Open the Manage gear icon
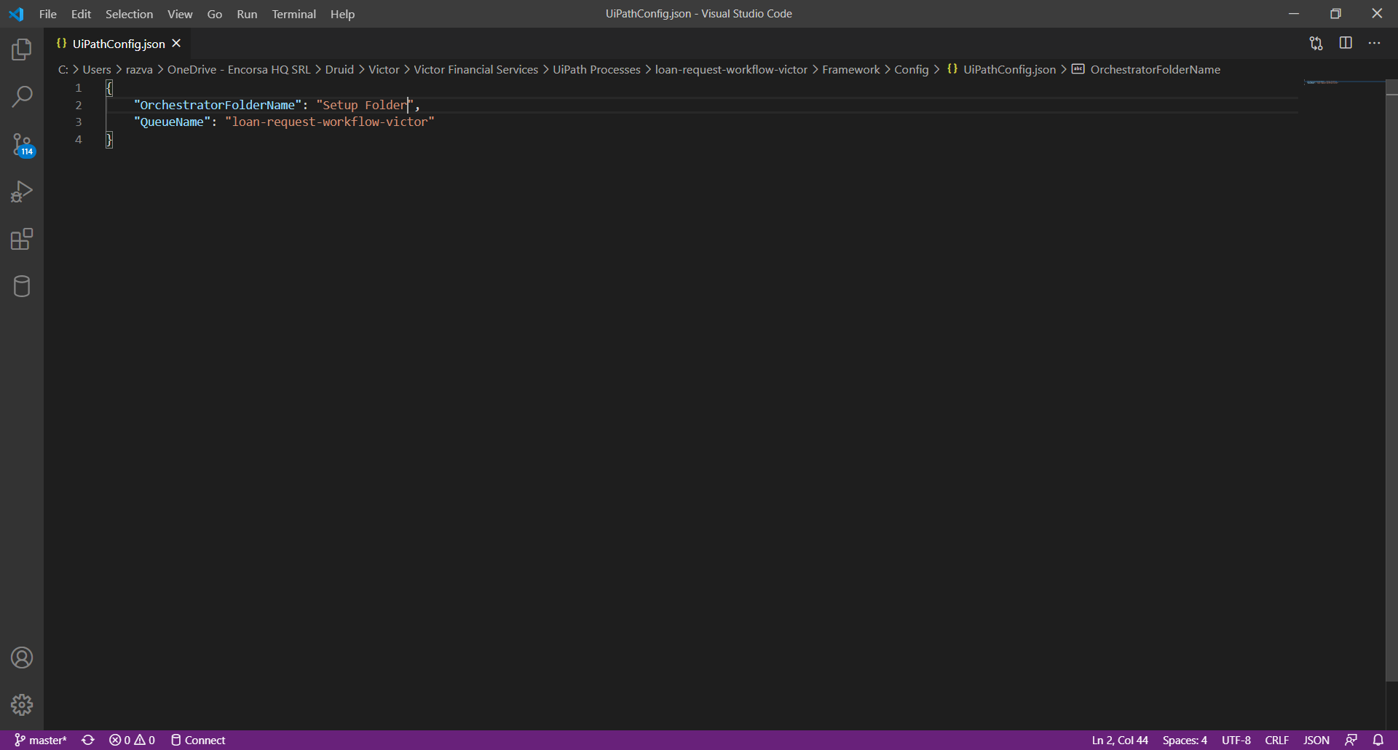 (22, 705)
